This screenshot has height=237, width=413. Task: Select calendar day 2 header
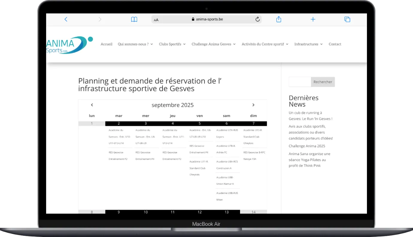119,123
